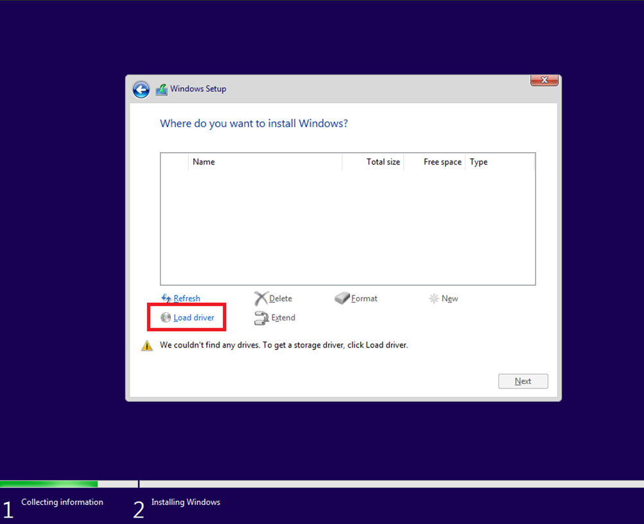Viewport: 644px width, 524px height.
Task: Click the Refresh arrows icon
Action: click(166, 299)
